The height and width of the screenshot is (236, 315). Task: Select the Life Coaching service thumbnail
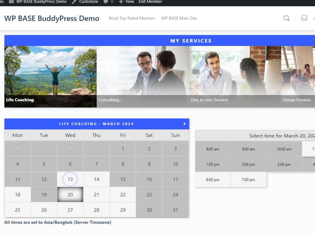[x=50, y=77]
